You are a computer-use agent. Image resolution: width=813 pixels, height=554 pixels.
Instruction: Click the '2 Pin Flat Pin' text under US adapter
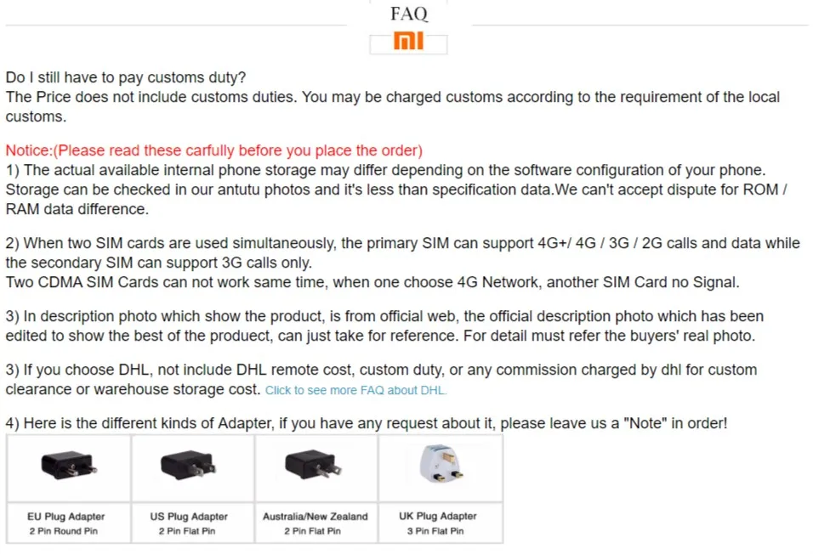[186, 531]
